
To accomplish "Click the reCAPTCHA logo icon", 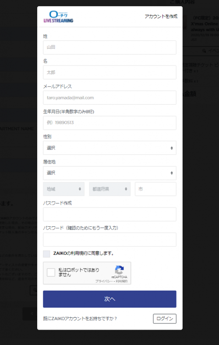I will coord(119,270).
